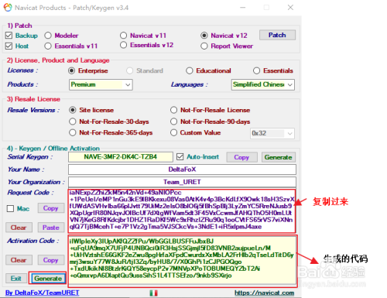Choose the Essentials v12 radio option
This screenshot has width=387, height=298.
click(124, 45)
